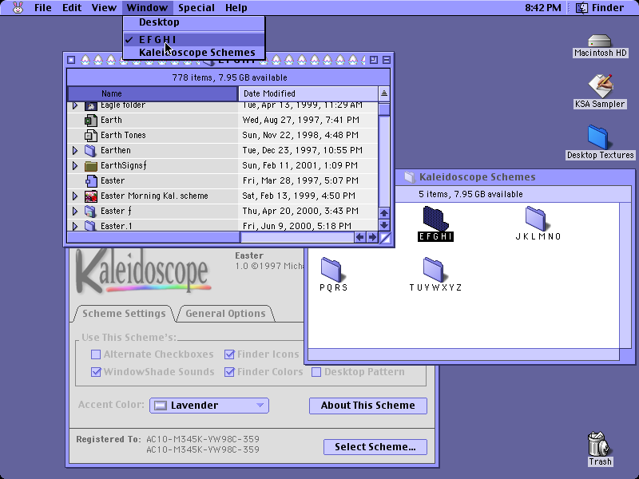The image size is (639, 479).
Task: Click Kaleidoscope Schemes window title folder icon
Action: (x=410, y=176)
